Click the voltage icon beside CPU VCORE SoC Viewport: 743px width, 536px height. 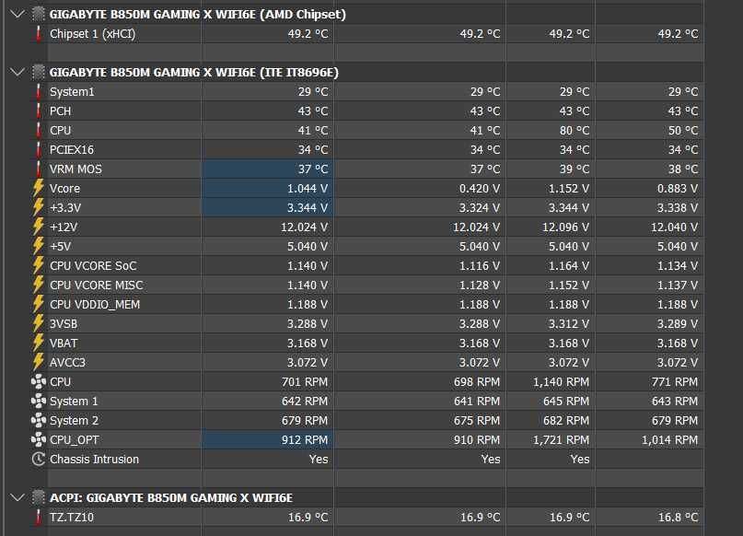39,266
